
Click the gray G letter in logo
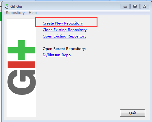click(x=22, y=82)
